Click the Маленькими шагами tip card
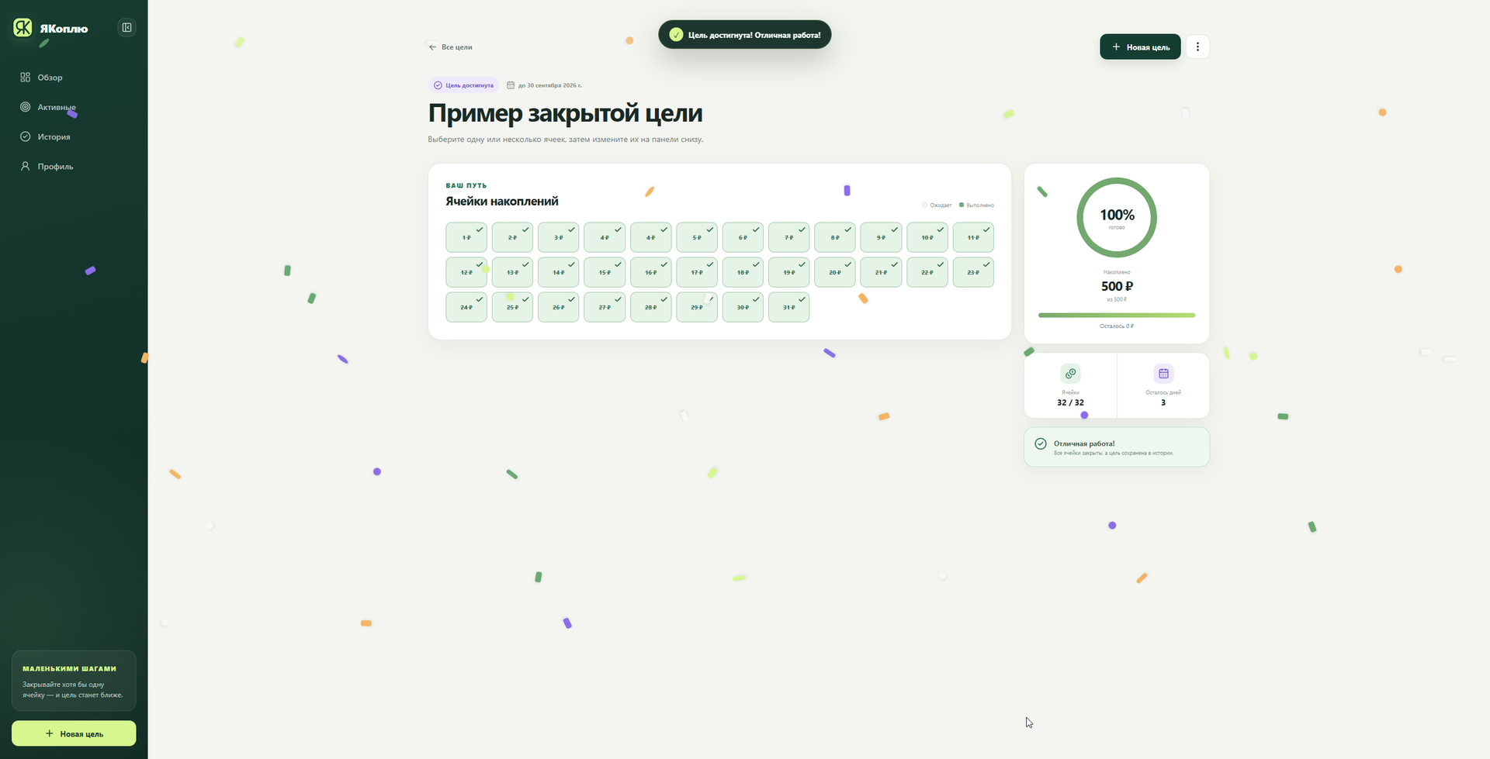The height and width of the screenshot is (759, 1490). [x=74, y=681]
